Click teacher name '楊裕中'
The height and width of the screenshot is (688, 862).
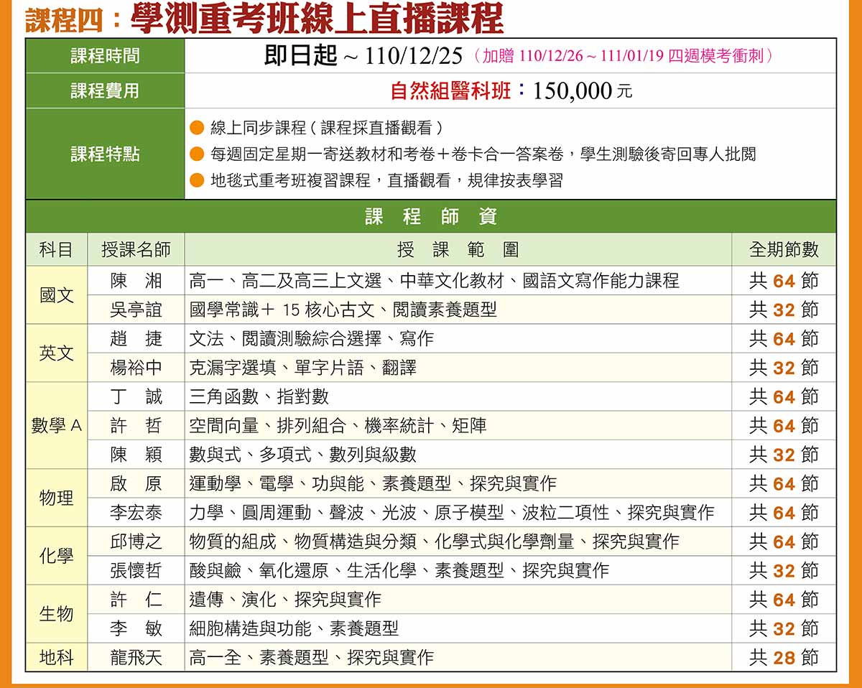[x=136, y=368]
